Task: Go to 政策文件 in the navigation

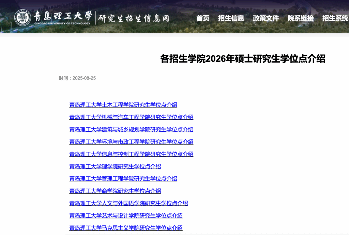Action: click(266, 18)
